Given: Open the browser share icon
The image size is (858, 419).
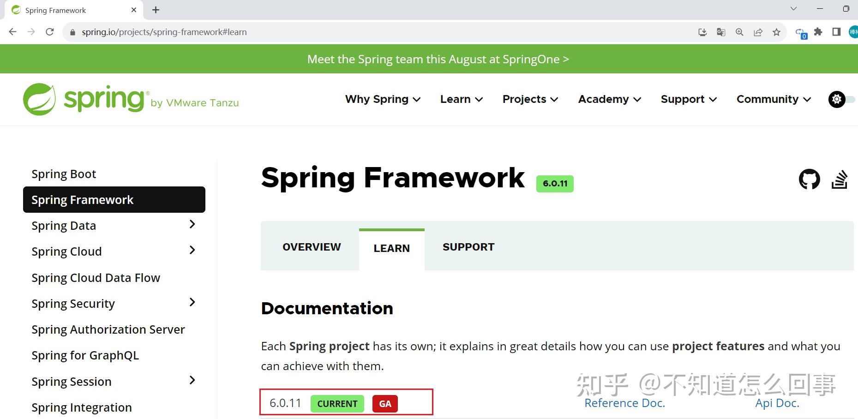Looking at the screenshot, I should tap(758, 32).
